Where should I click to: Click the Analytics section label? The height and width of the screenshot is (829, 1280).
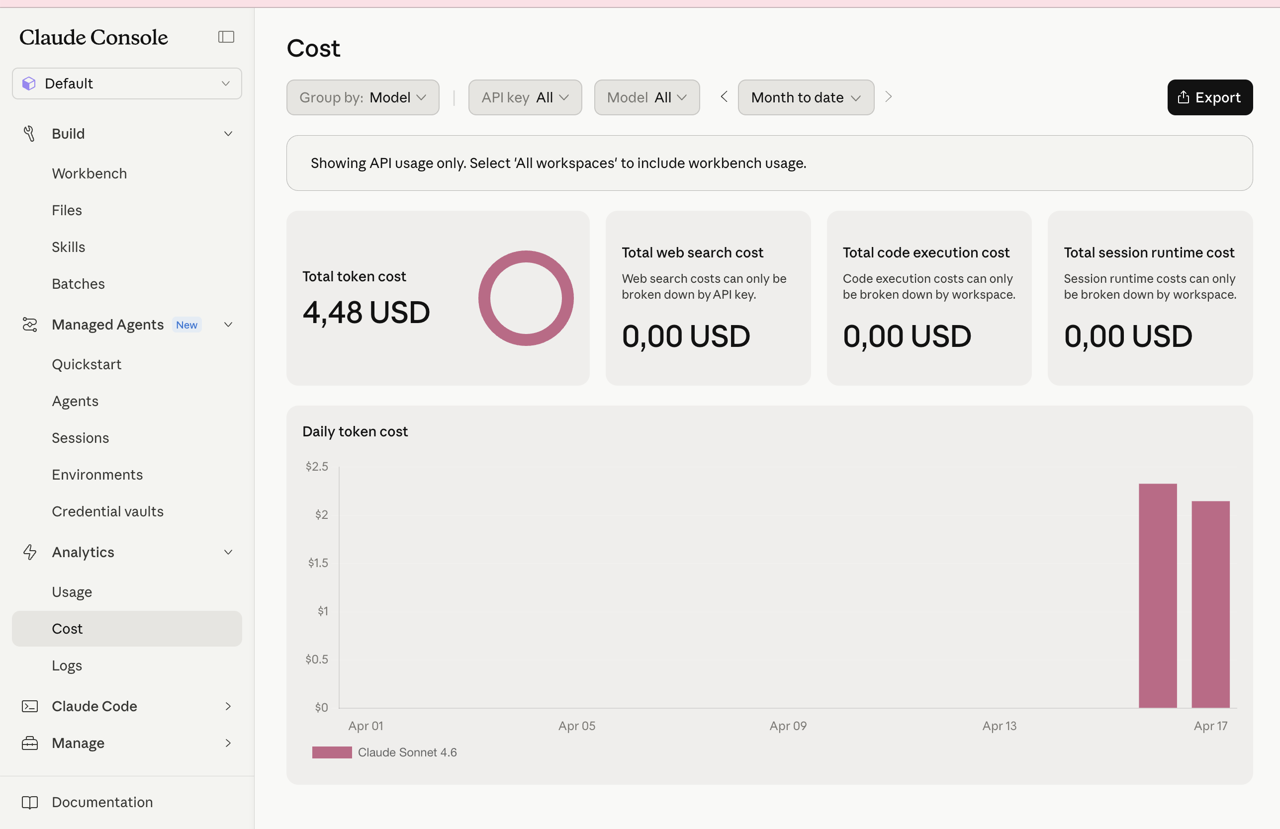tap(83, 552)
